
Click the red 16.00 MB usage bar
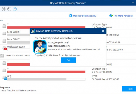tap(46, 72)
